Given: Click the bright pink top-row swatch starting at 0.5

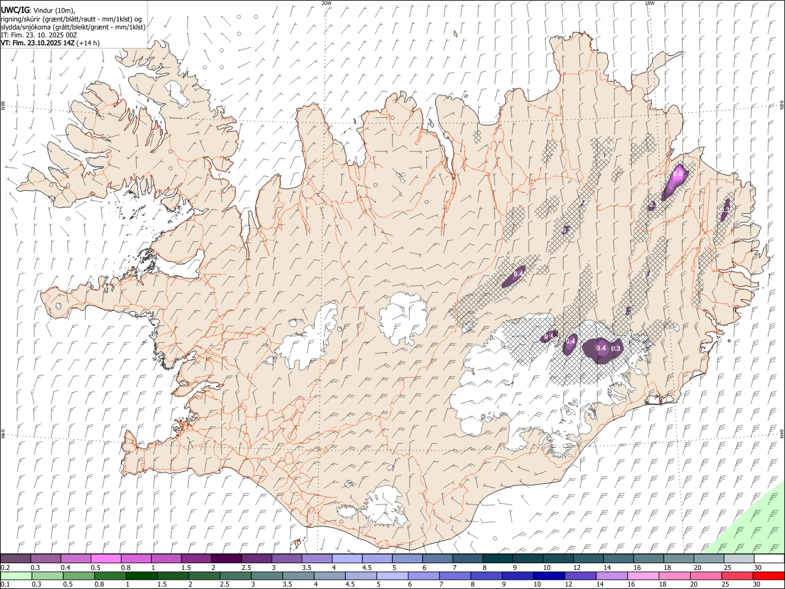Looking at the screenshot, I should click(x=105, y=558).
